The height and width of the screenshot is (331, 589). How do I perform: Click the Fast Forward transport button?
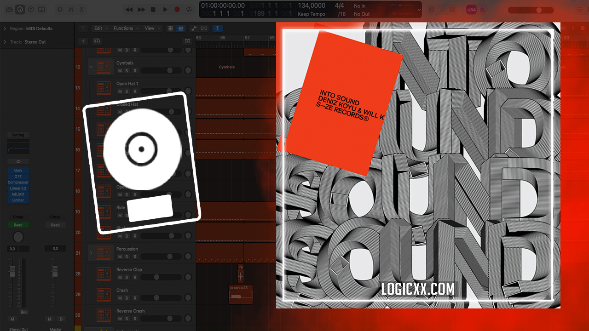(x=141, y=9)
